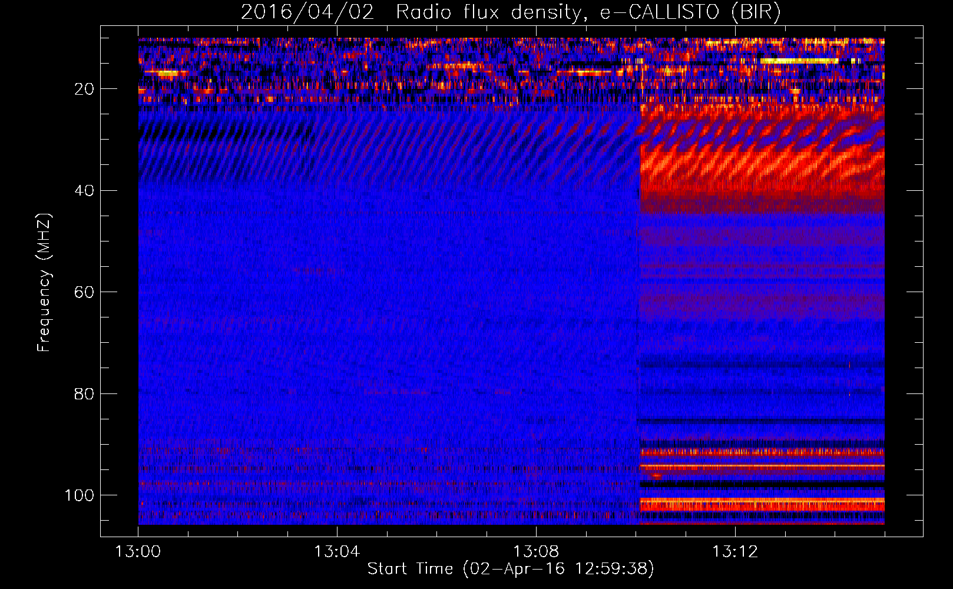
Task: Click the '40' frequency tick label
Action: pyautogui.click(x=84, y=191)
